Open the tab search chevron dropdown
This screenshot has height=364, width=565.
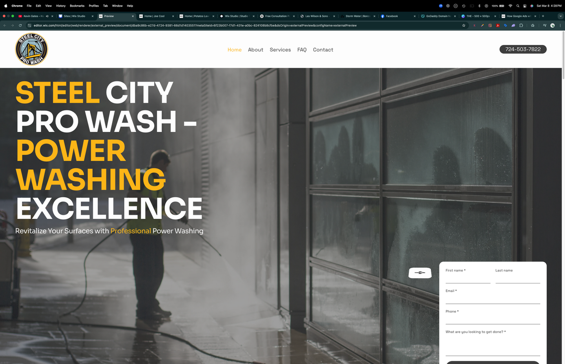click(560, 16)
